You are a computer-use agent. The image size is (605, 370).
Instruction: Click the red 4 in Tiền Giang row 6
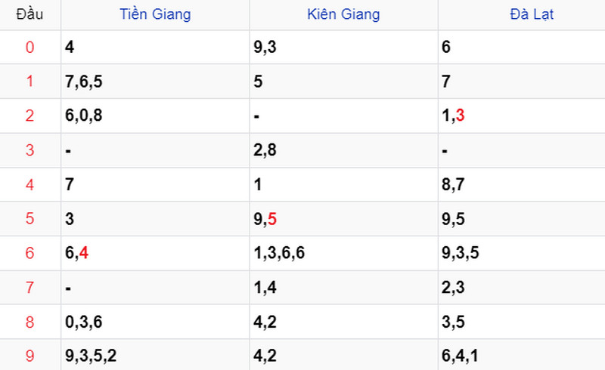coord(84,253)
